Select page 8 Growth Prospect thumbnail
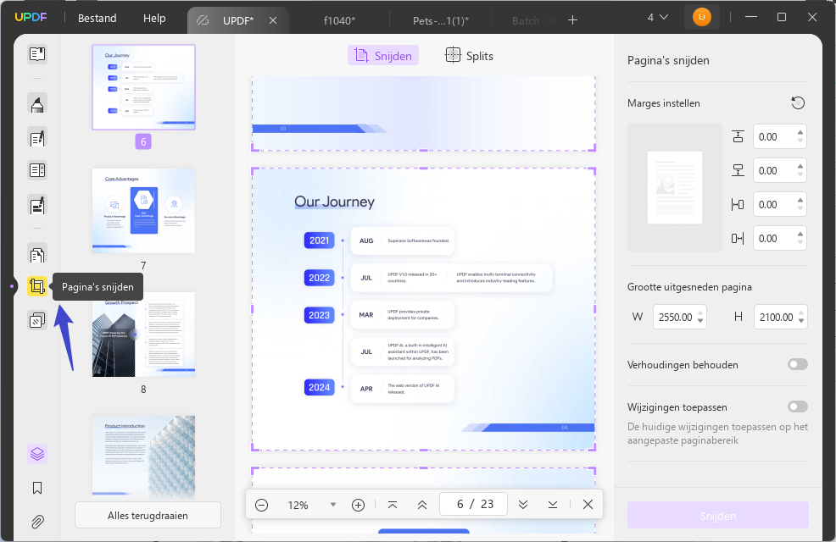The image size is (836, 542). pyautogui.click(x=143, y=335)
